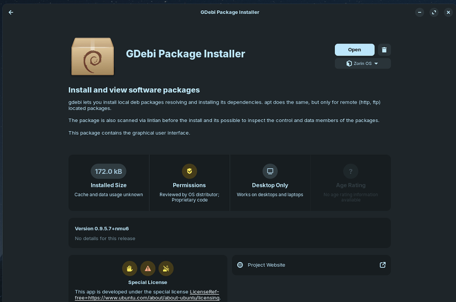Image resolution: width=456 pixels, height=302 pixels.
Task: Click the back arrow in the header bar
Action: (x=11, y=12)
